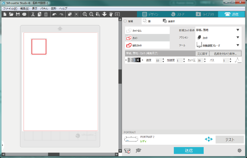
Task: Click the blade depth number slider
Action: point(134,60)
